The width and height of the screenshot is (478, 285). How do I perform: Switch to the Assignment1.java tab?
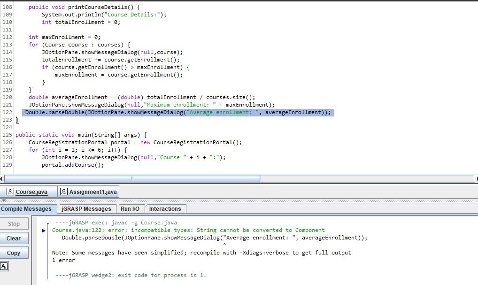point(92,192)
